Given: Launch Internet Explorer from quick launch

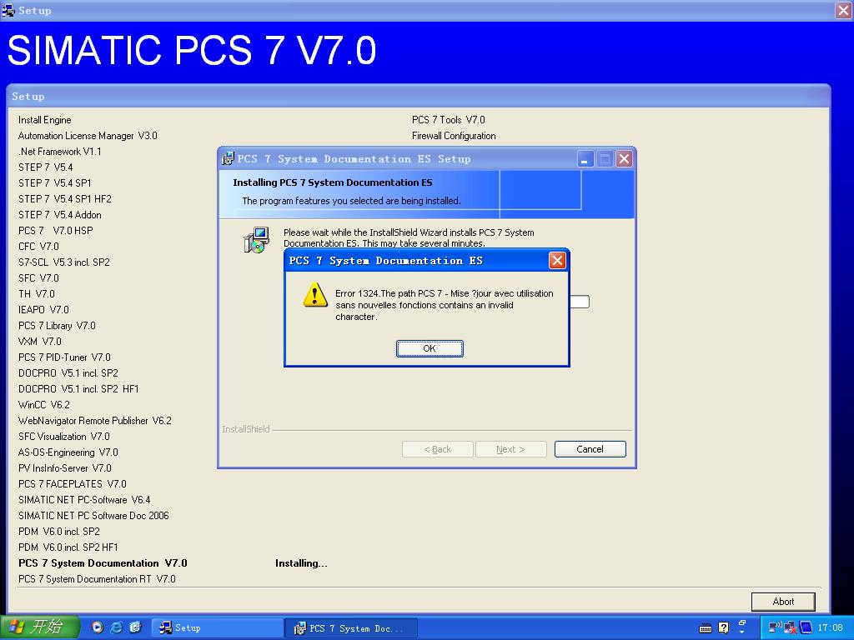Looking at the screenshot, I should (x=116, y=627).
